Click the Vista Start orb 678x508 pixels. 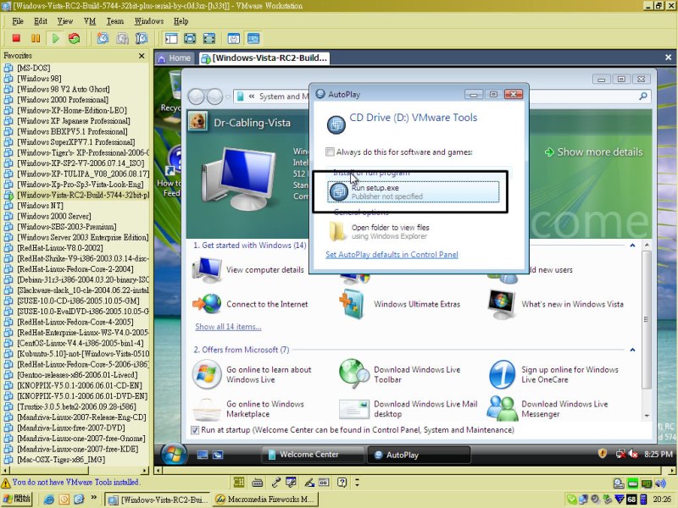(x=174, y=454)
